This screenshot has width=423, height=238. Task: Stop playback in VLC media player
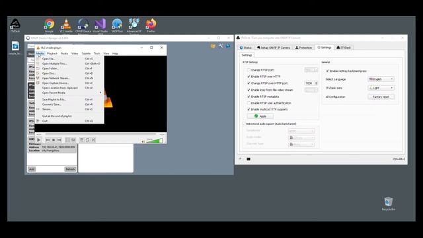(x=54, y=139)
